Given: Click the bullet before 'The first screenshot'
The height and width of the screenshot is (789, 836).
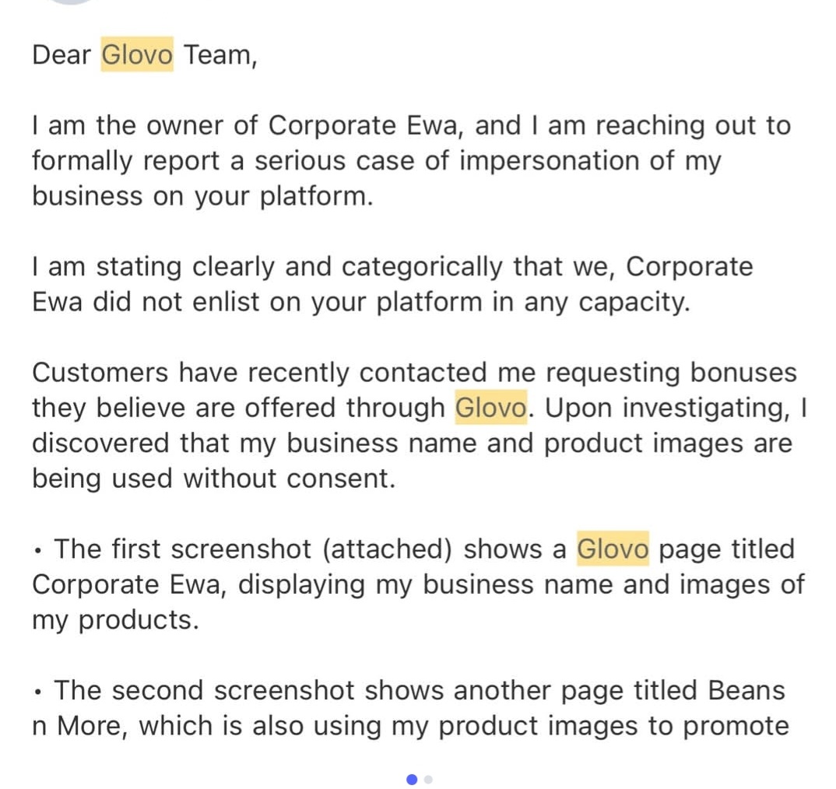Looking at the screenshot, I should click(38, 552).
